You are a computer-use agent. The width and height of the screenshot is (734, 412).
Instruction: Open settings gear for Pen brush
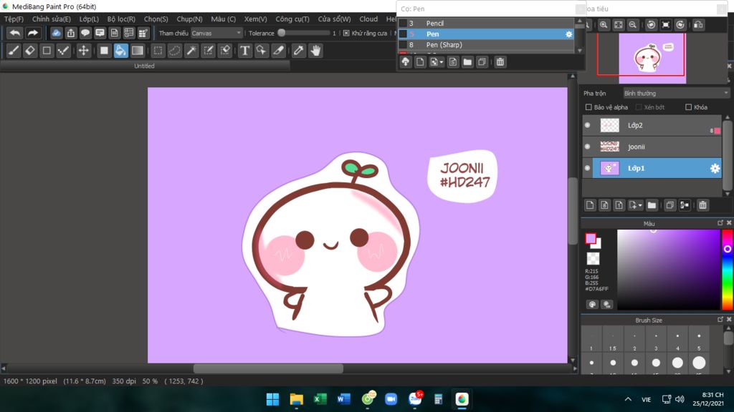[568, 34]
